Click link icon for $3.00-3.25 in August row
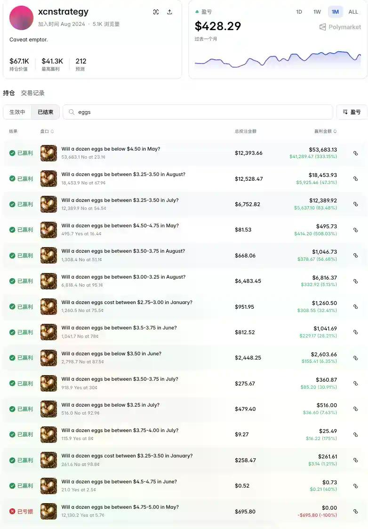368x529 pixels. pos(355,281)
